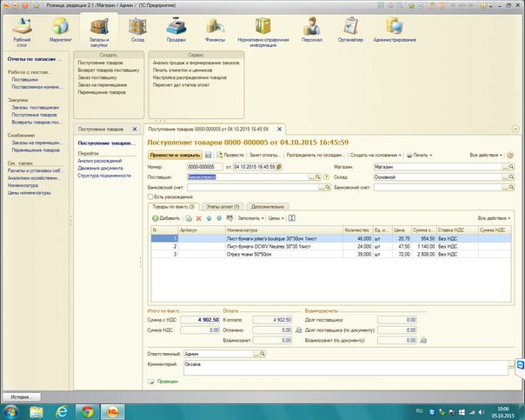Image resolution: width=525 pixels, height=420 pixels.
Task: Expand the Создать на основании dropdown
Action: pos(376,154)
